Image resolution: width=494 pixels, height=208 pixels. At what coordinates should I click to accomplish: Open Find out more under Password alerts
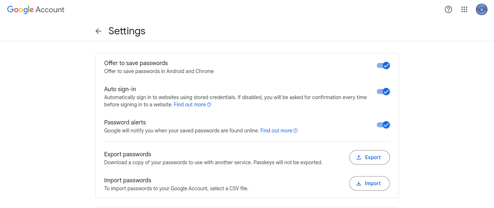(x=279, y=131)
